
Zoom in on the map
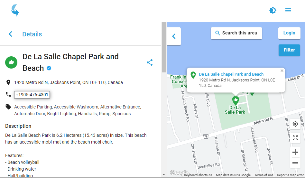[x=295, y=152]
